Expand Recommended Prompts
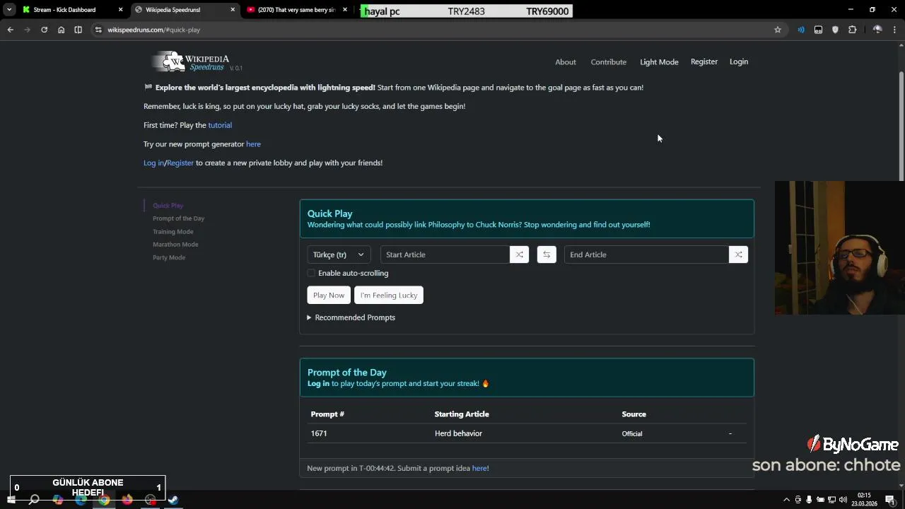This screenshot has height=509, width=905. tap(351, 317)
